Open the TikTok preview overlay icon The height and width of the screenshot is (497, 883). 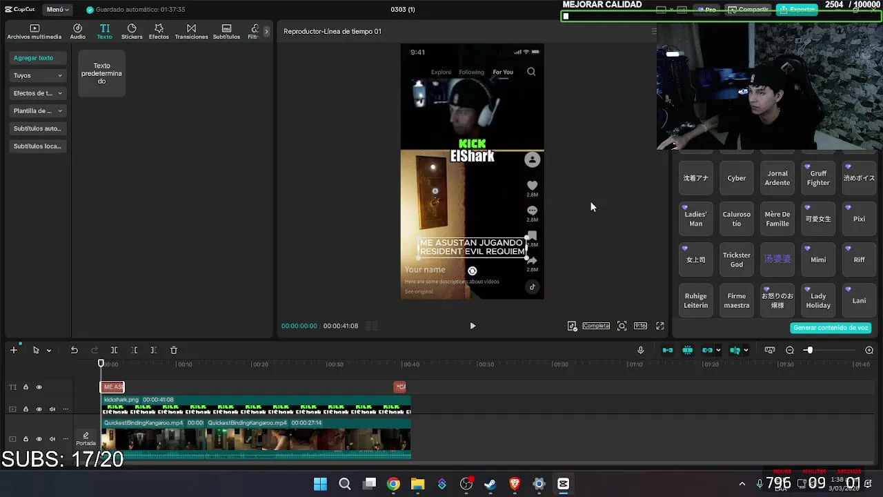(x=572, y=326)
